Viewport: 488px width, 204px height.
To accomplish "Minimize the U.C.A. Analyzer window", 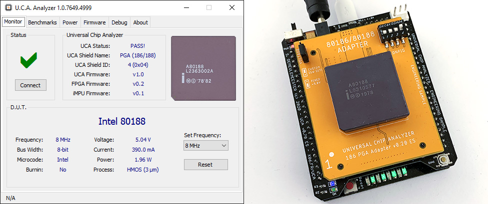I will [186, 8].
